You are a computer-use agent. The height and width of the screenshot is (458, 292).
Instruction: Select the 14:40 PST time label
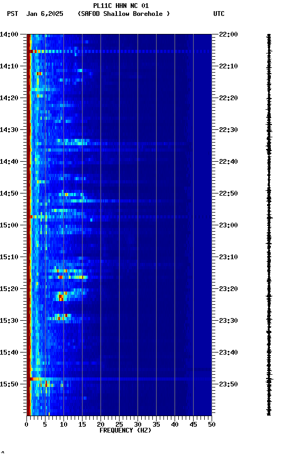pos(9,162)
